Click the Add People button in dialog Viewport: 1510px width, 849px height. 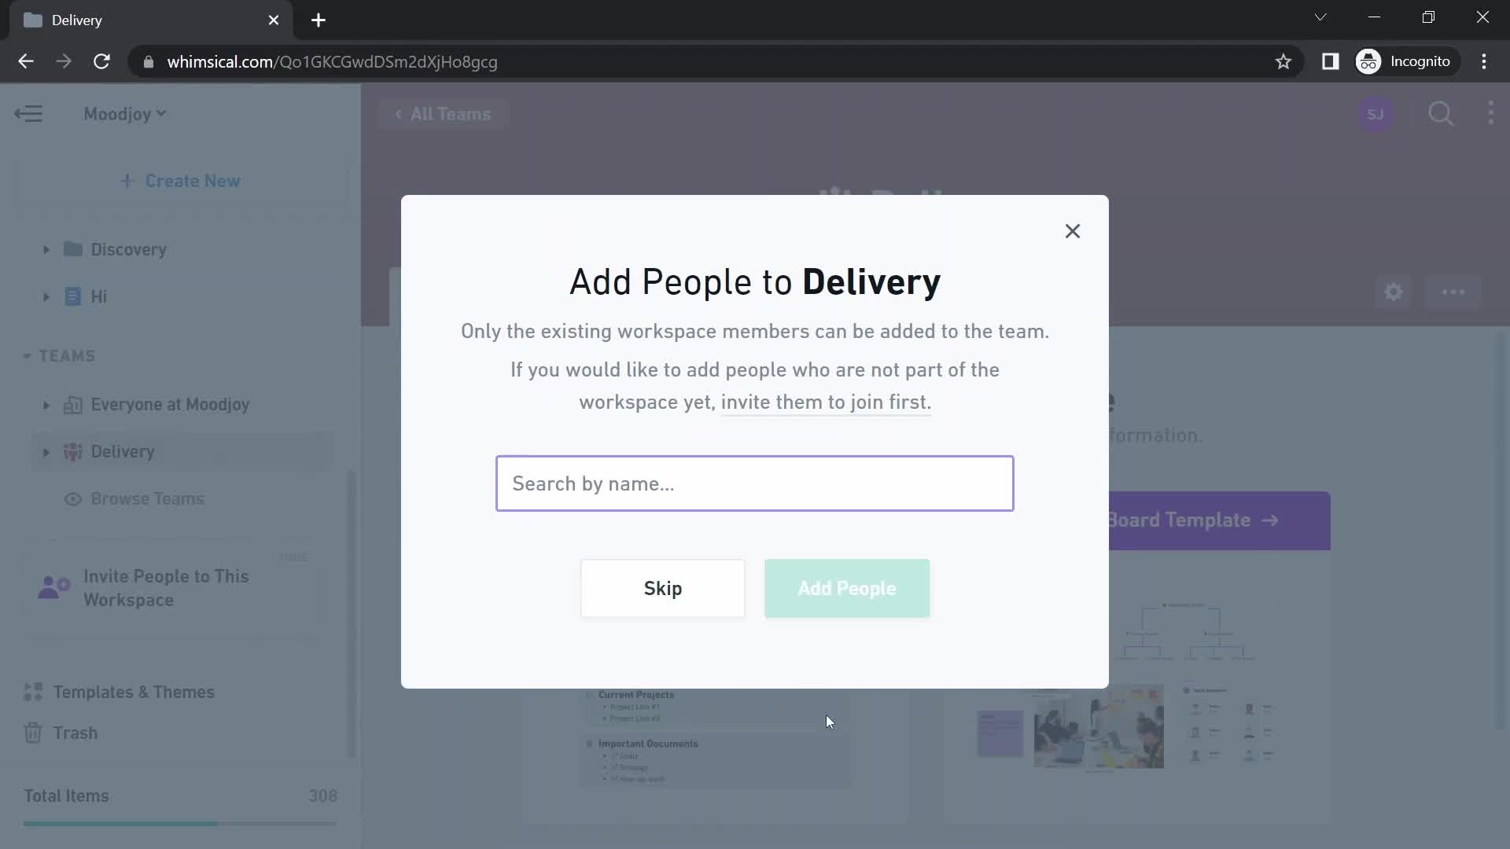[x=846, y=588]
